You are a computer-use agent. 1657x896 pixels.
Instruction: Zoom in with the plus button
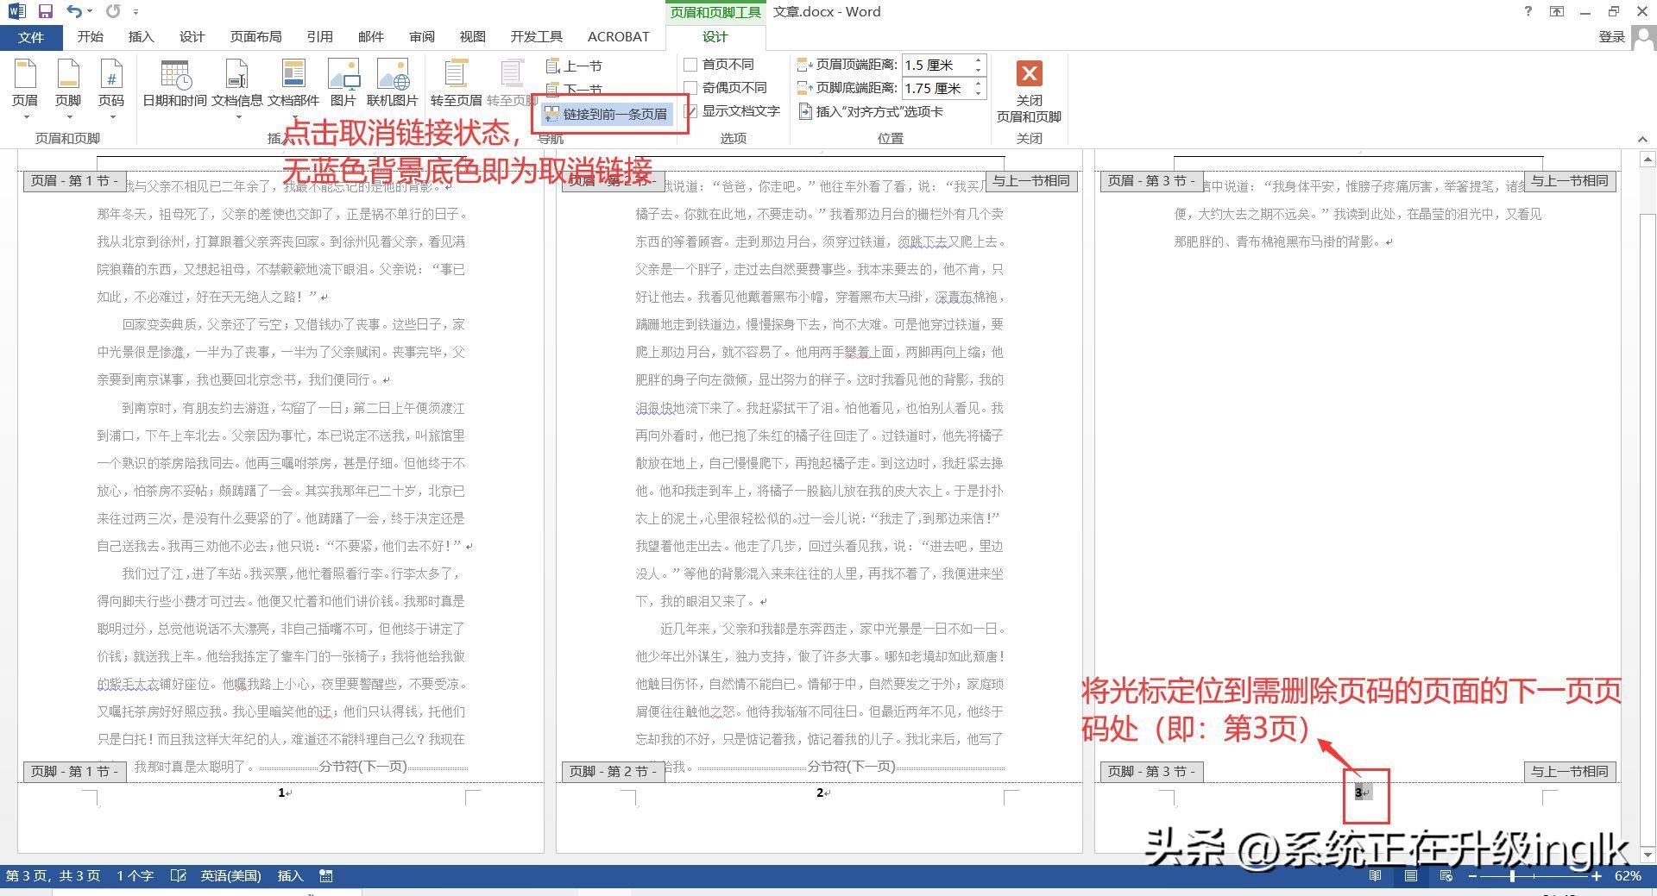click(1597, 875)
